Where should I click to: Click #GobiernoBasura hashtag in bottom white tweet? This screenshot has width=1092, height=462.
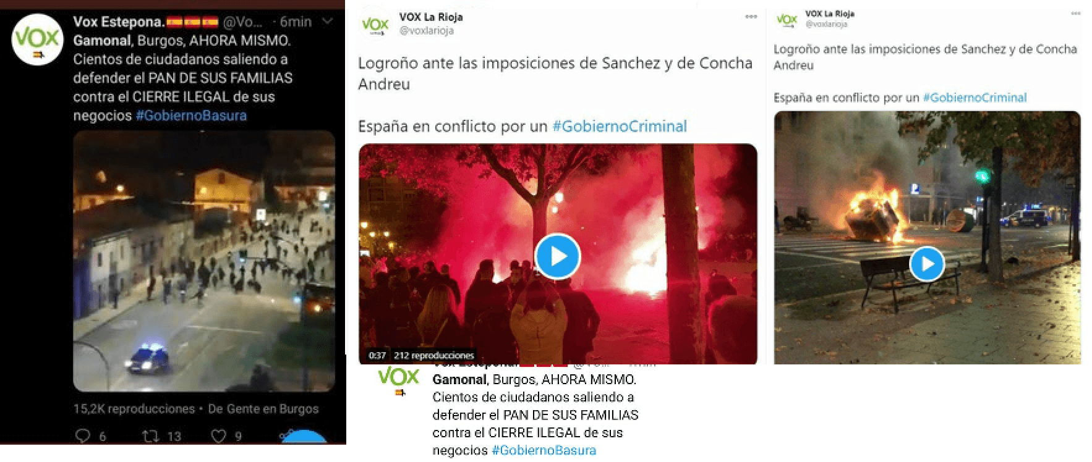(544, 450)
